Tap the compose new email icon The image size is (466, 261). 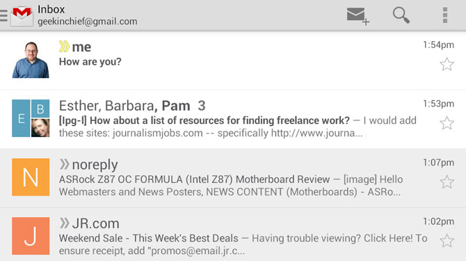358,16
